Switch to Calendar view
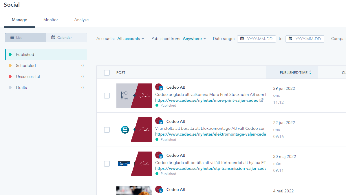Viewport: 346px width, 195px height. tap(66, 38)
